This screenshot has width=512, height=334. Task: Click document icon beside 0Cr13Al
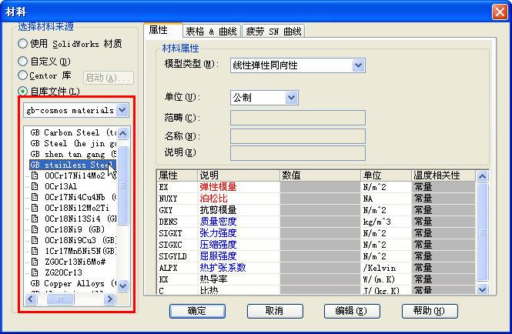pos(35,186)
